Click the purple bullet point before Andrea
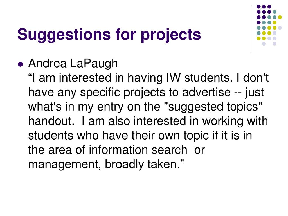The image size is (288, 216). click(21, 64)
